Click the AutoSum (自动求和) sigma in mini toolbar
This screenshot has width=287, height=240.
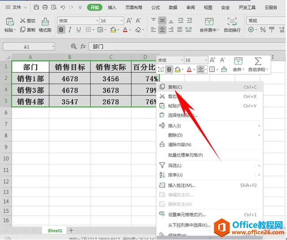tap(258, 61)
